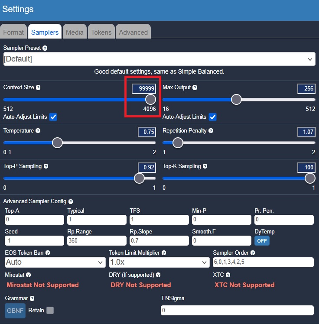Click the Top-K Sampling slider handle
This screenshot has height=324, width=319.
[x=310, y=178]
